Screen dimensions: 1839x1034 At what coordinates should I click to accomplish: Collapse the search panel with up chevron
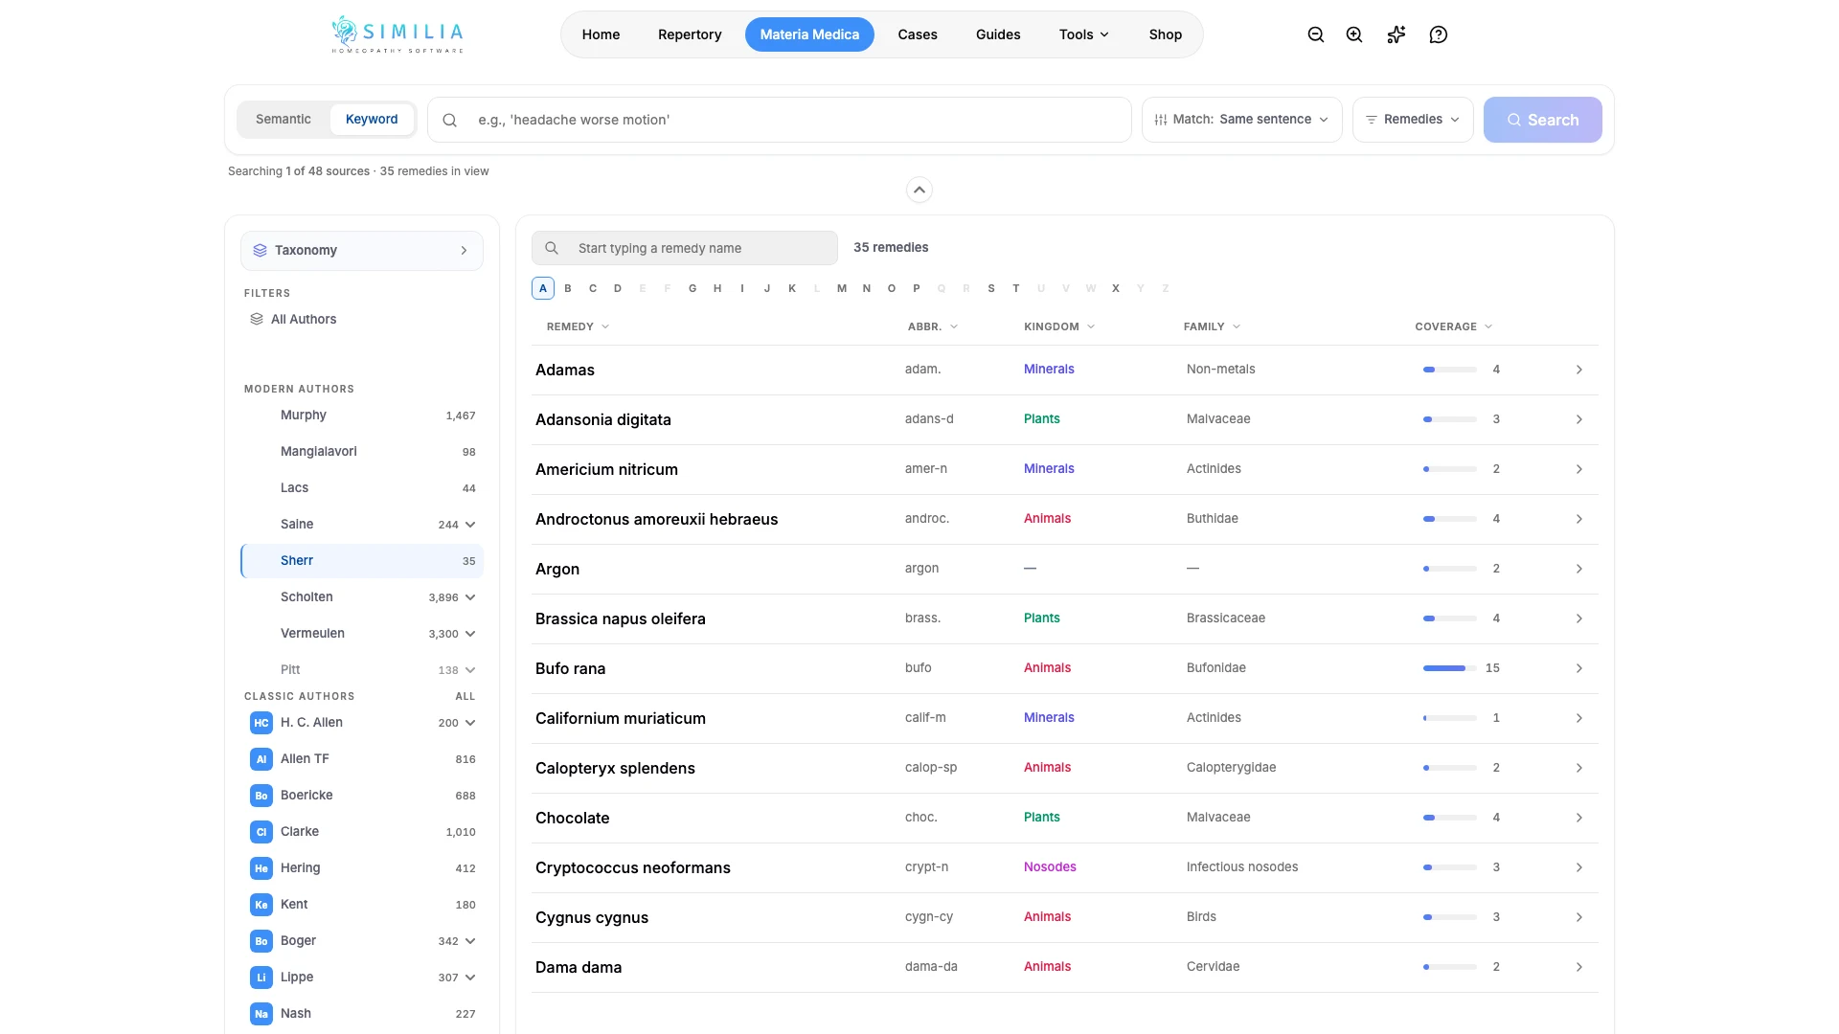click(x=919, y=190)
